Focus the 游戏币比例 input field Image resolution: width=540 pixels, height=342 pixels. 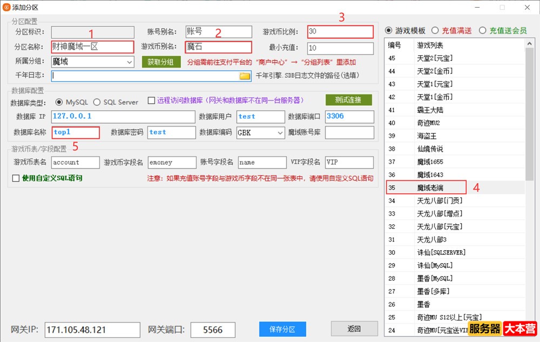(340, 32)
